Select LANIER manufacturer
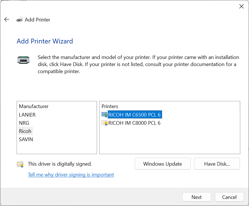 pos(27,115)
